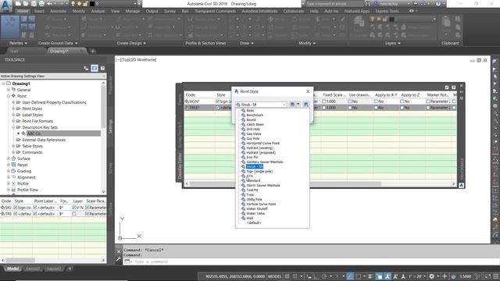Click the Save icon in quick access toolbar

click(34, 4)
